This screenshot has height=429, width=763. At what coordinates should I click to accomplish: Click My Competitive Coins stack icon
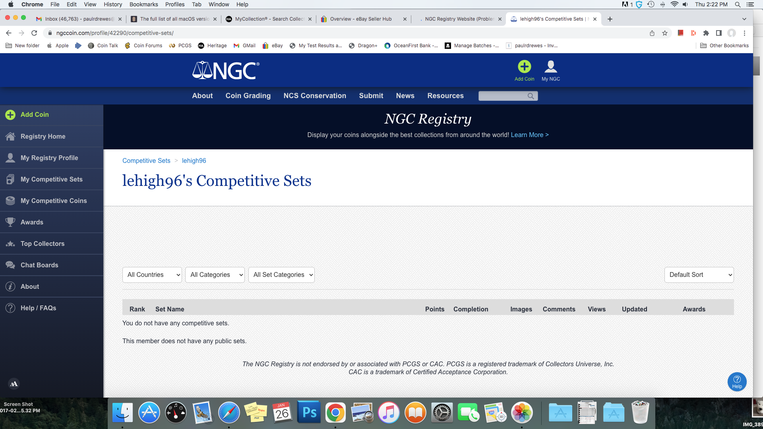pos(10,201)
